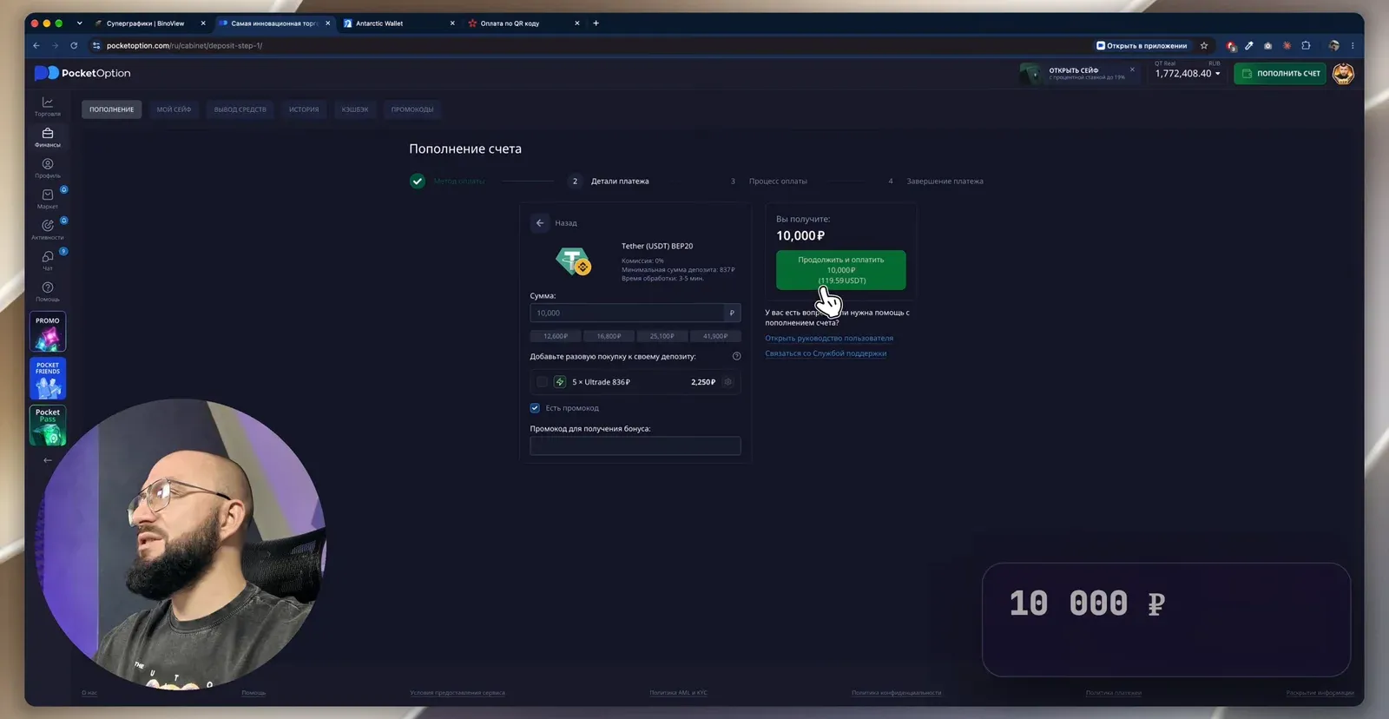The height and width of the screenshot is (719, 1389).
Task: Open settings gear for the Ultrade offer
Action: point(728,382)
